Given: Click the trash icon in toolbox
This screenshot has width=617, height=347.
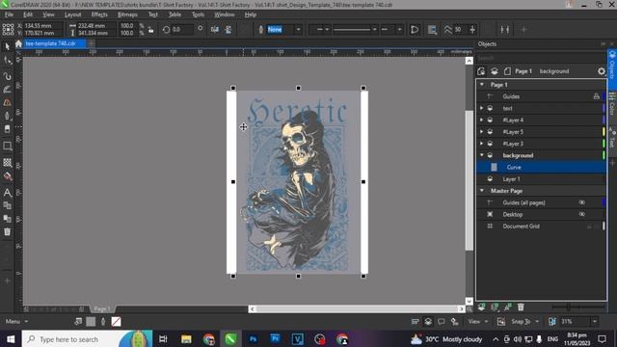Looking at the screenshot, I should tap(7, 232).
